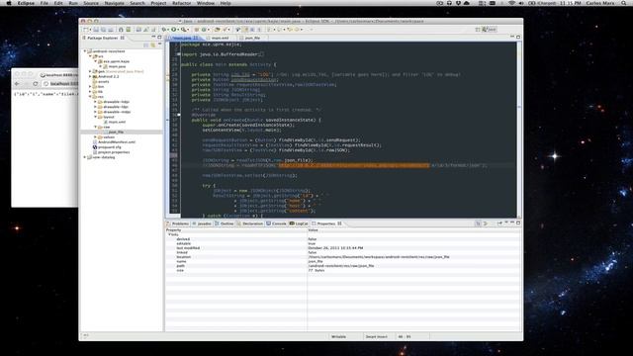633x356 pixels.
Task: Open the Package Explorer view menu
Action: (160, 44)
